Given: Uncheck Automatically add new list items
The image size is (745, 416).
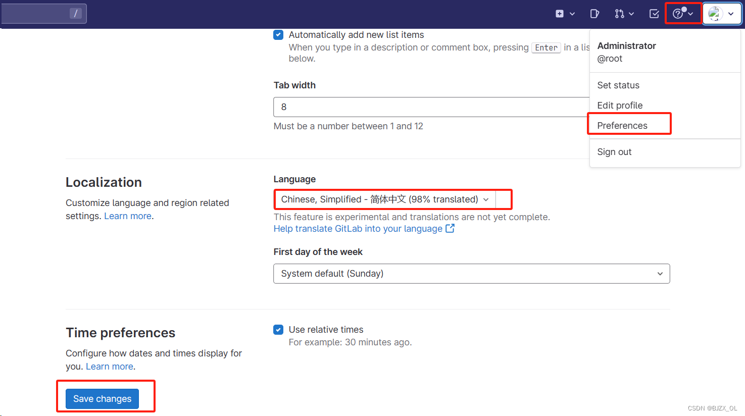Looking at the screenshot, I should click(x=278, y=35).
